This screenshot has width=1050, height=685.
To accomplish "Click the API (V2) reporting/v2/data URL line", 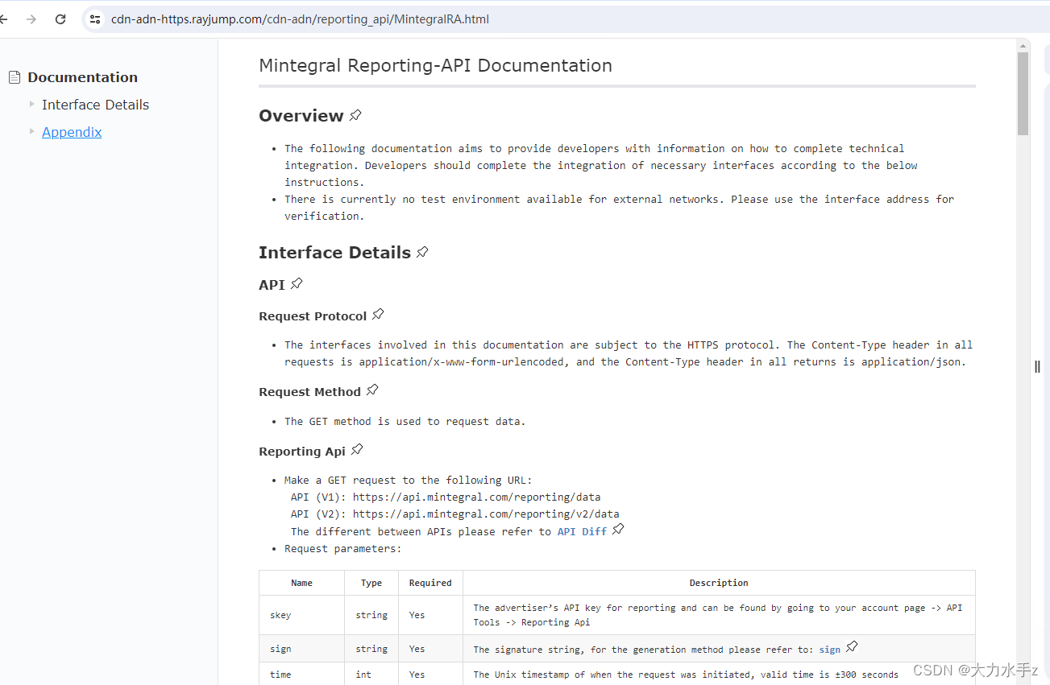I will click(x=455, y=514).
